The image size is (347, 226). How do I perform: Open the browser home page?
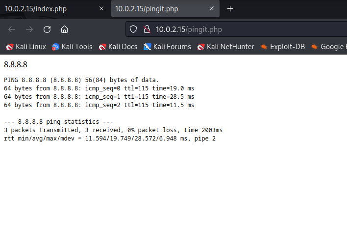(x=64, y=29)
